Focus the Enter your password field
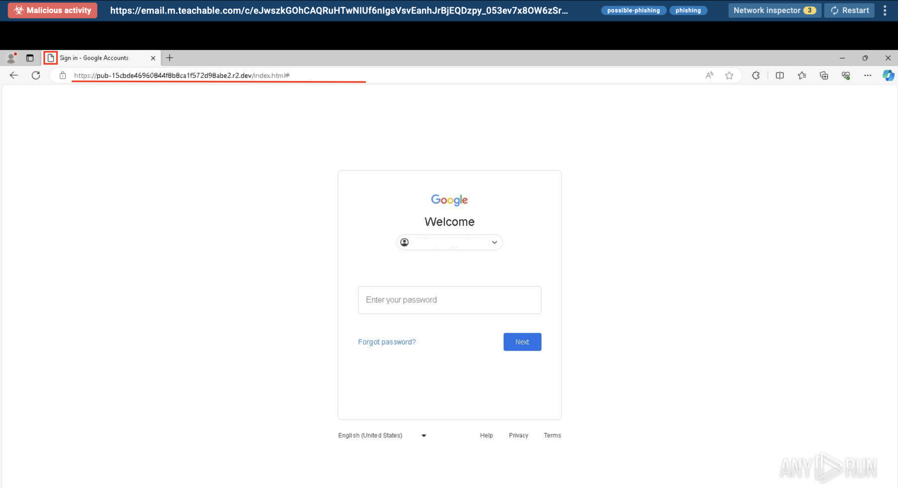The height and width of the screenshot is (488, 898). [x=449, y=300]
